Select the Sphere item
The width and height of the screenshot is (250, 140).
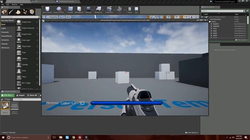[28, 59]
